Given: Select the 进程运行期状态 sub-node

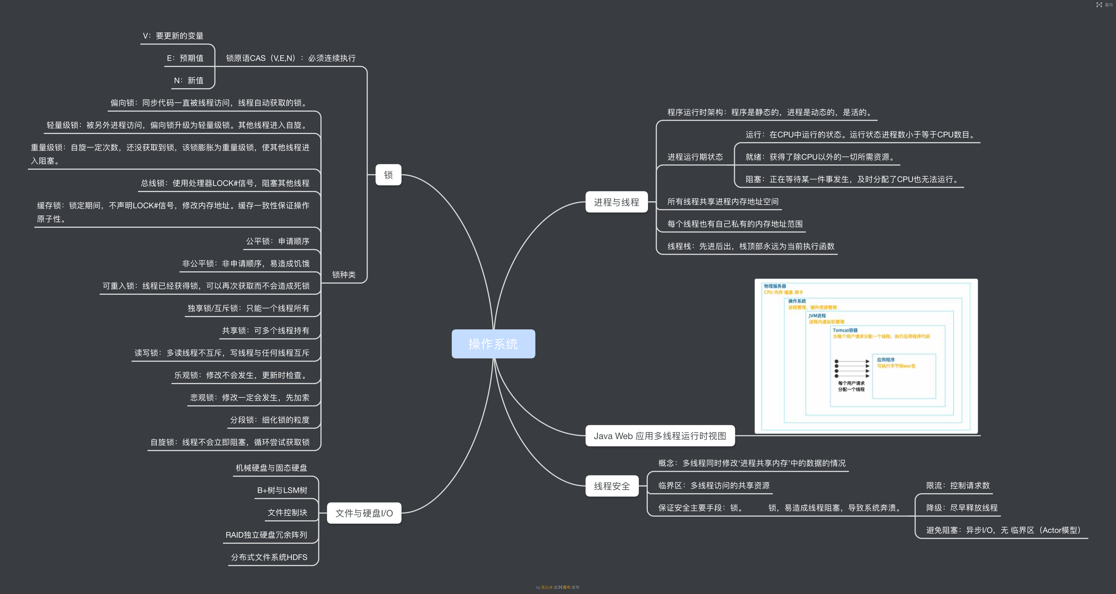Looking at the screenshot, I should point(695,157).
